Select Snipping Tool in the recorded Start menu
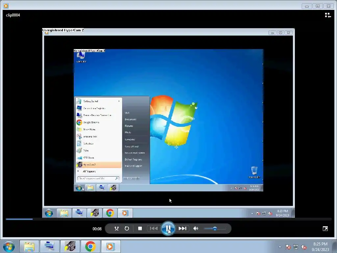 click(x=99, y=136)
